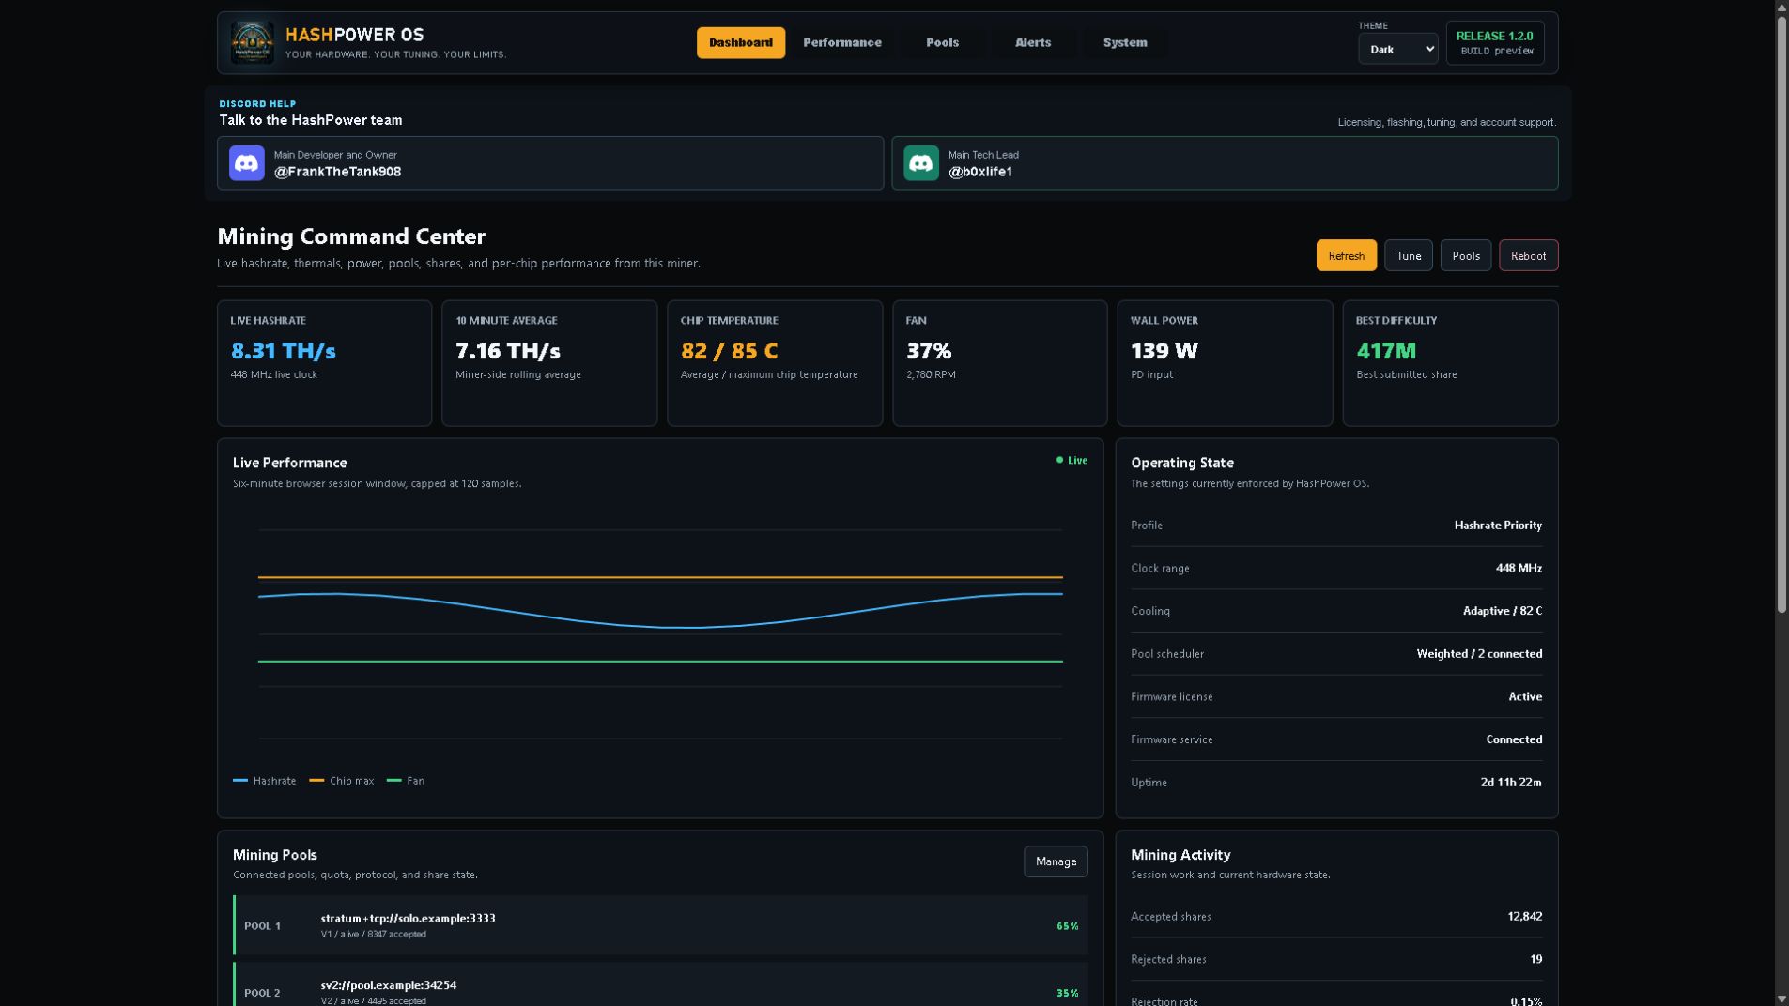Toggle Fan legend marker
The height and width of the screenshot is (1006, 1789).
393,781
